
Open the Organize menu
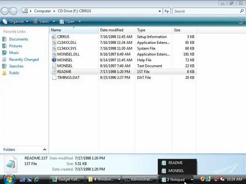16,21
